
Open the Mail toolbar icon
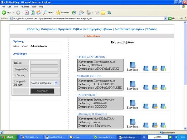point(81,12)
